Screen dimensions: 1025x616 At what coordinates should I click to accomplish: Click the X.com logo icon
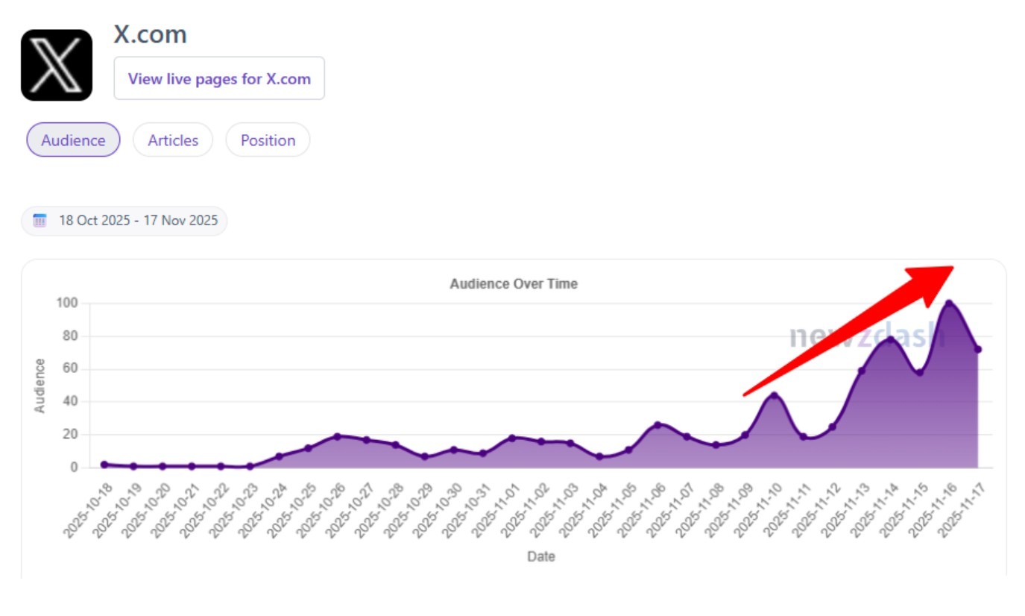coord(57,63)
